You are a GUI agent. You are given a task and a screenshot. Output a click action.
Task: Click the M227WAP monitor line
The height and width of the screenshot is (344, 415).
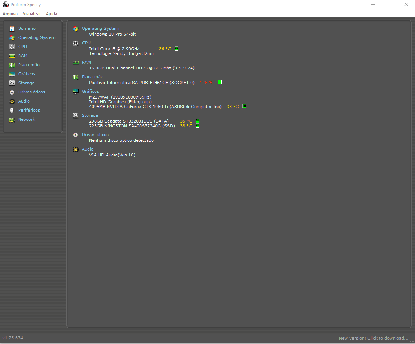tap(120, 97)
